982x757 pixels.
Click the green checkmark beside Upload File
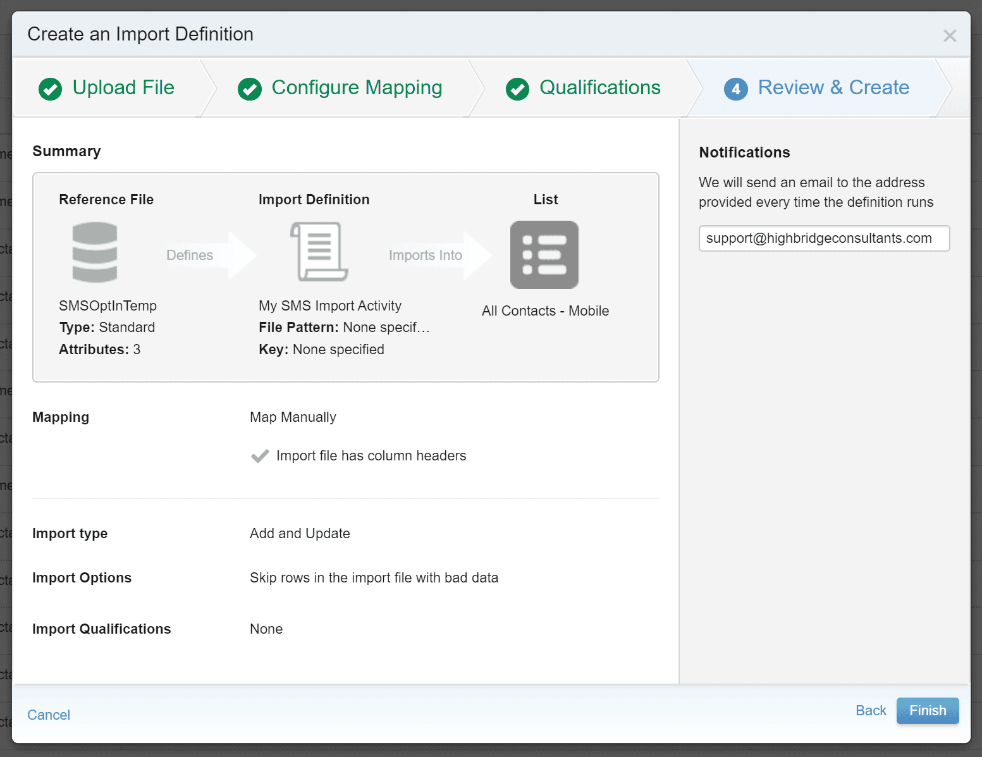click(x=51, y=89)
